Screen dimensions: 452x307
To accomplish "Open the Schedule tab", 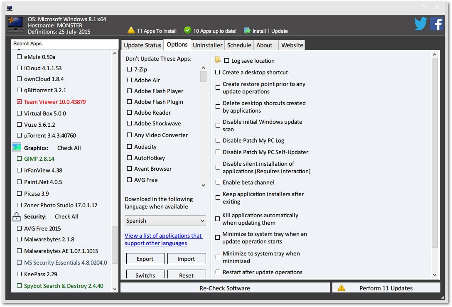I will tap(239, 45).
